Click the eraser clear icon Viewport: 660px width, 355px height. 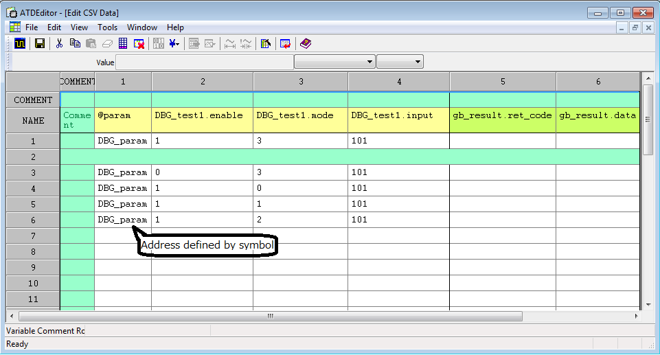[x=107, y=43]
